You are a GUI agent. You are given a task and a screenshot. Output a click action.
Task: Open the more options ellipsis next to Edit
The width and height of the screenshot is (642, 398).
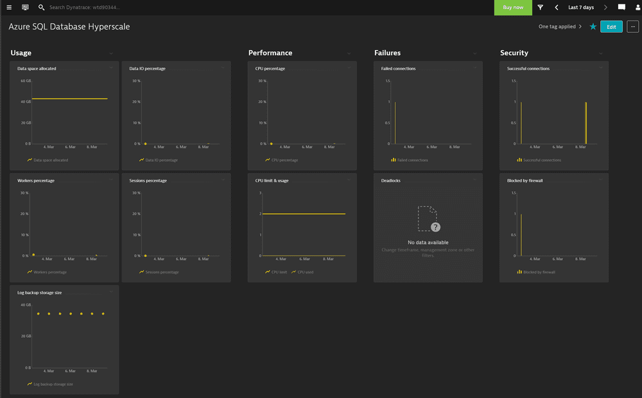[x=633, y=27]
